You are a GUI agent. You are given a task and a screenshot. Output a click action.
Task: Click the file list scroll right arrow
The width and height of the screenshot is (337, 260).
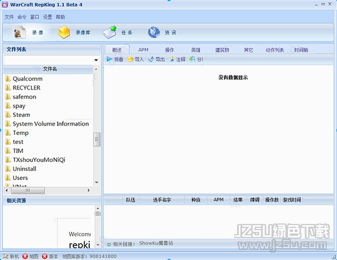pos(89,190)
